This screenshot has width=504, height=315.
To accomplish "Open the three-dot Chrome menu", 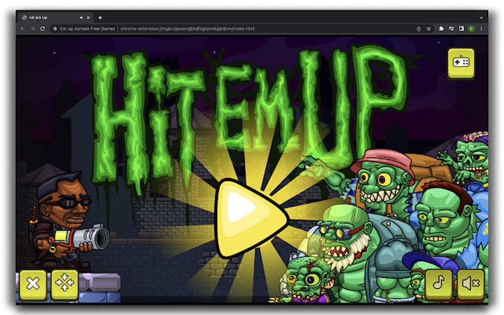I will pyautogui.click(x=482, y=29).
